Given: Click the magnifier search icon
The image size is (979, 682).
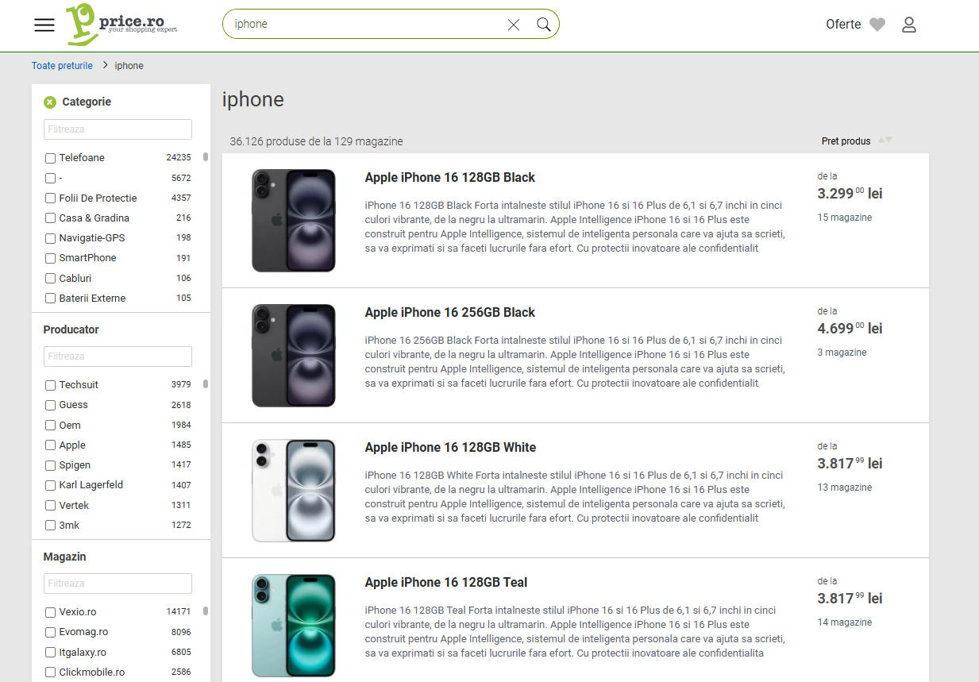Looking at the screenshot, I should pos(544,25).
